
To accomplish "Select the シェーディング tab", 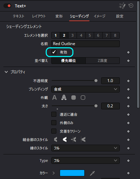I will click(x=79, y=16).
